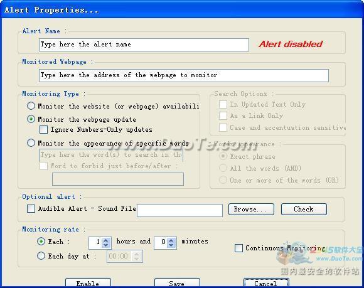
Task: Select One or more words (OR) option
Action: coord(223,180)
